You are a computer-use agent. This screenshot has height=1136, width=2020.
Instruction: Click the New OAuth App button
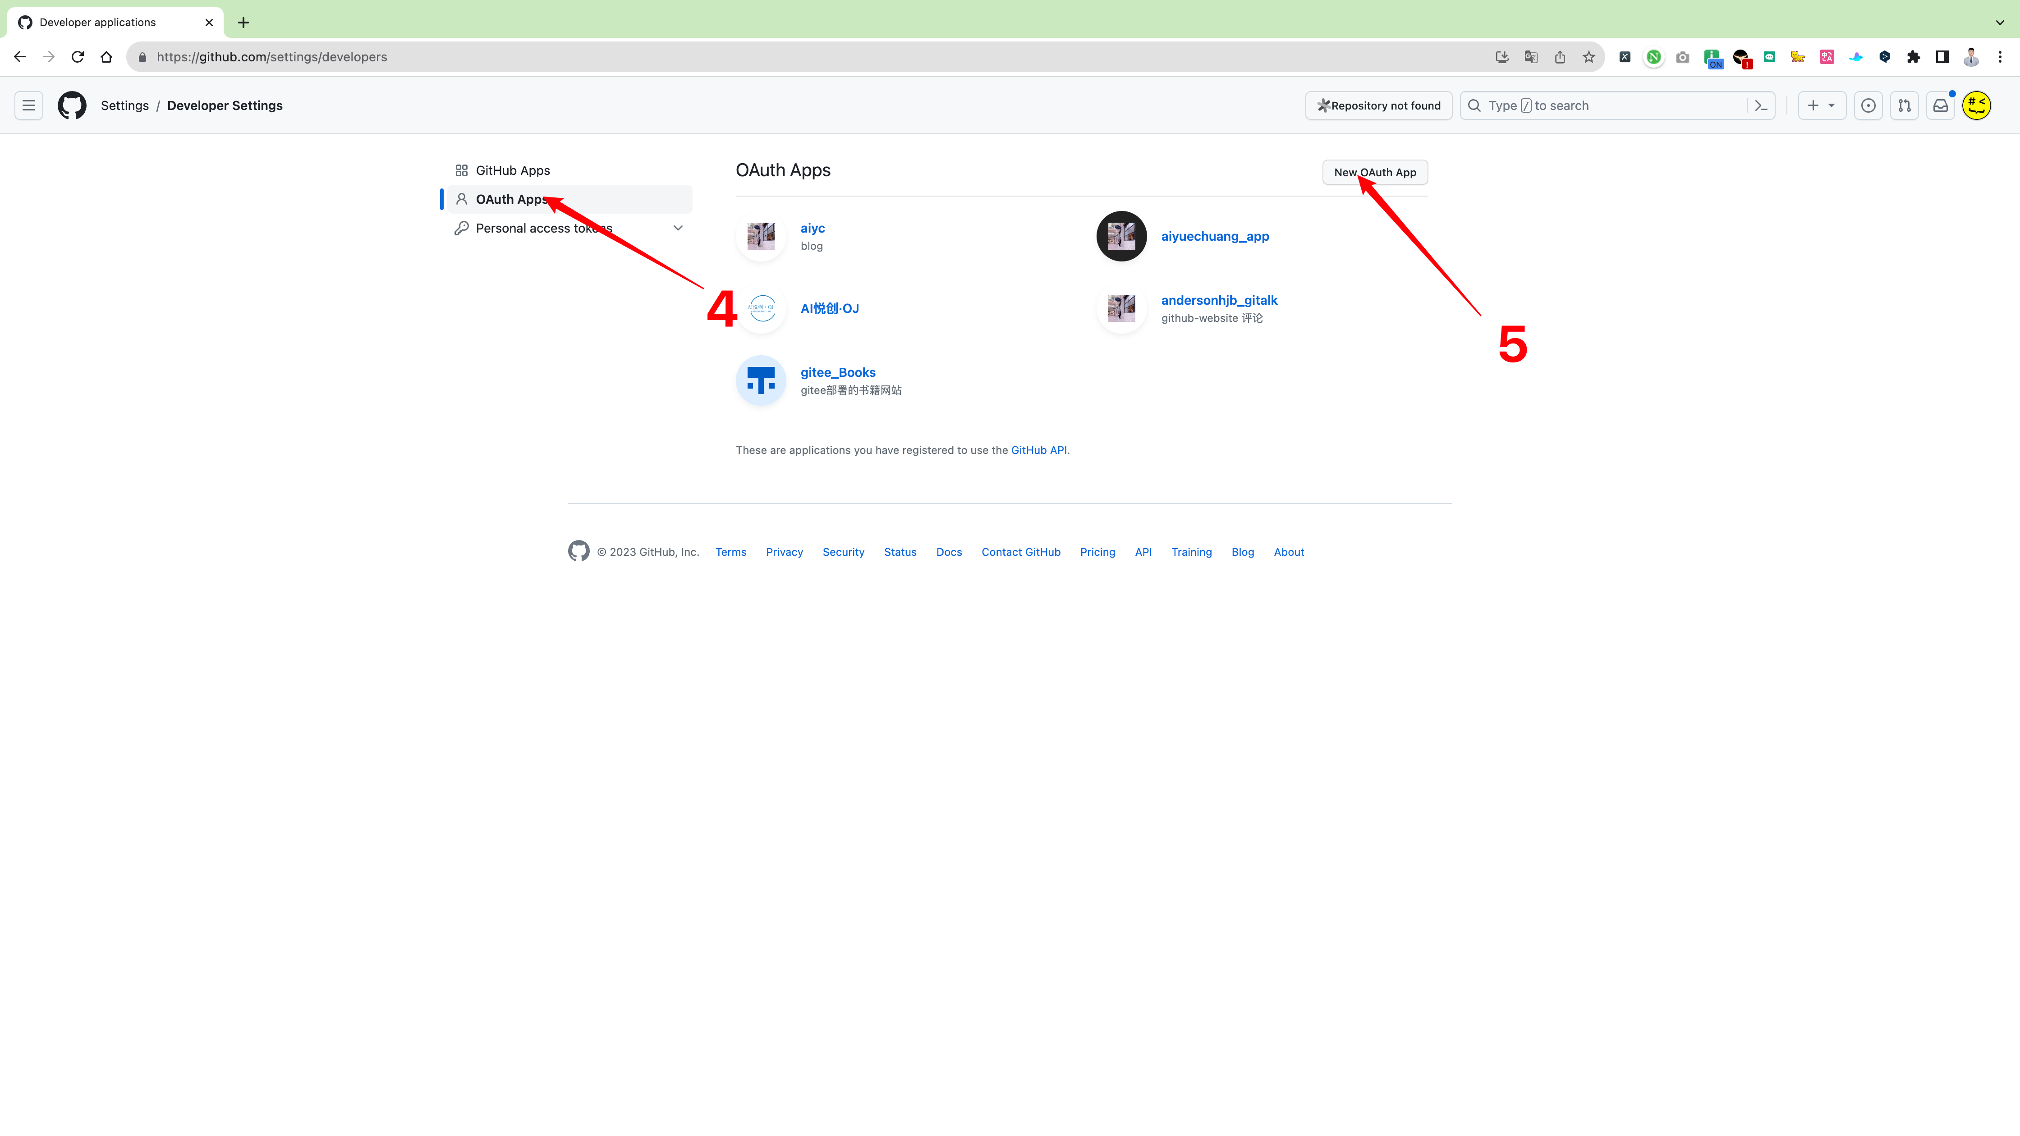pyautogui.click(x=1375, y=173)
